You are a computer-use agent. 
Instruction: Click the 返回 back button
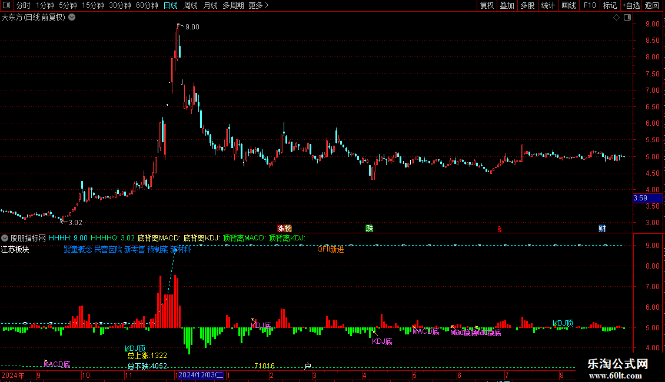[x=652, y=5]
